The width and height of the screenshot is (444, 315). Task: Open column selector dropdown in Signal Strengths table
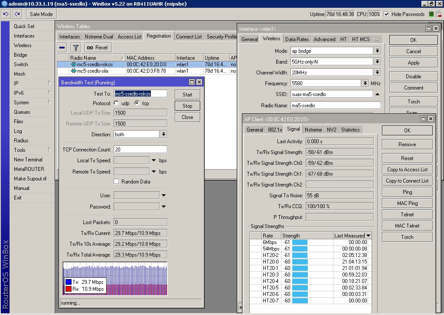(369, 236)
